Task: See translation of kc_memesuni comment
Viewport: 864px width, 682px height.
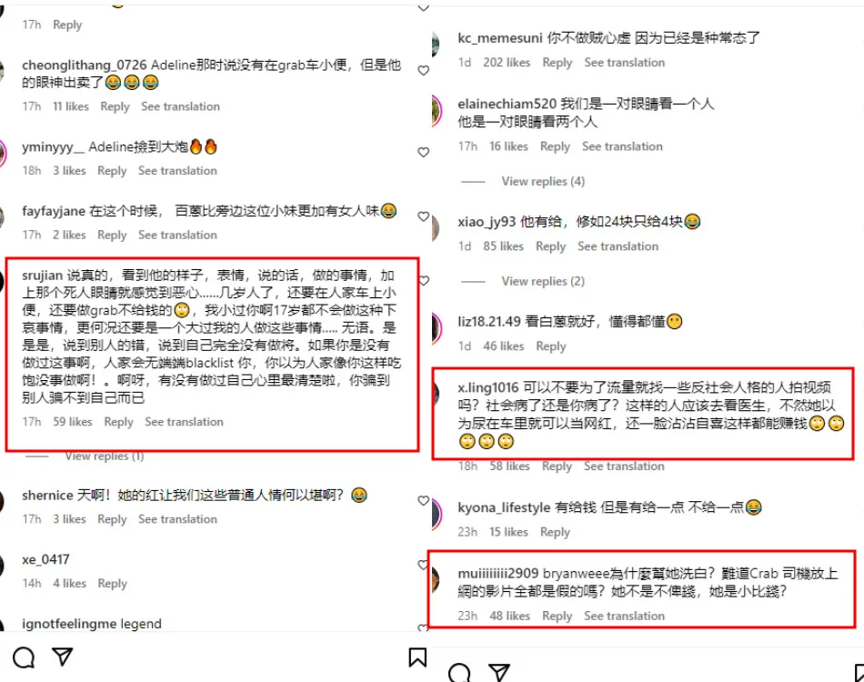Action: [x=624, y=62]
